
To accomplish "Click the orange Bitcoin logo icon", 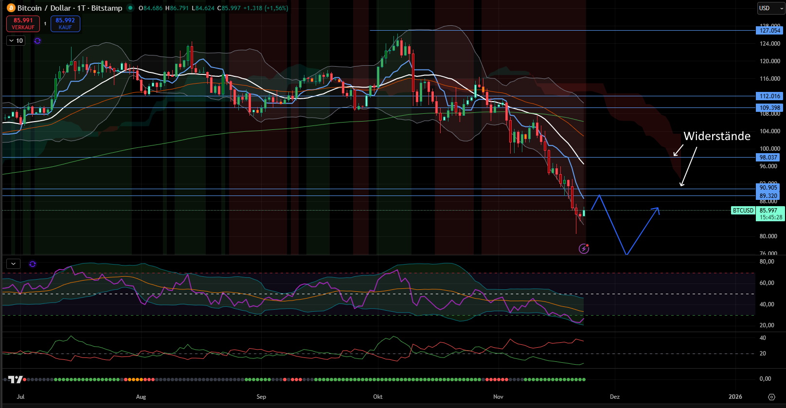I will [x=11, y=8].
